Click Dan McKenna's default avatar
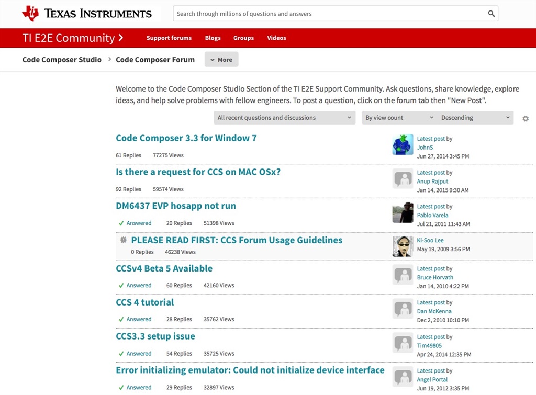The height and width of the screenshot is (395, 536). 403,309
